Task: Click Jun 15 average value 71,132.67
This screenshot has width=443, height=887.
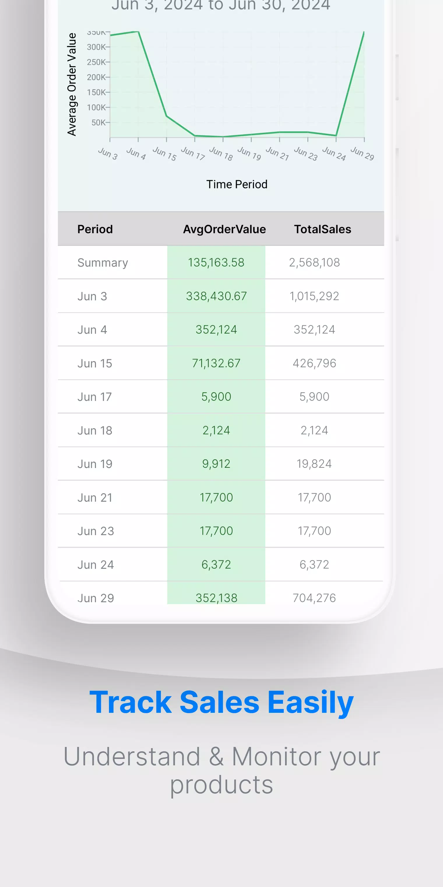Action: click(x=216, y=363)
